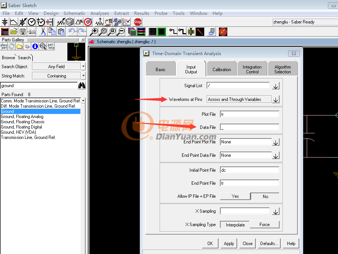338x254 pixels.
Task: Set X Sampling Type to Interpolate
Action: (235, 225)
